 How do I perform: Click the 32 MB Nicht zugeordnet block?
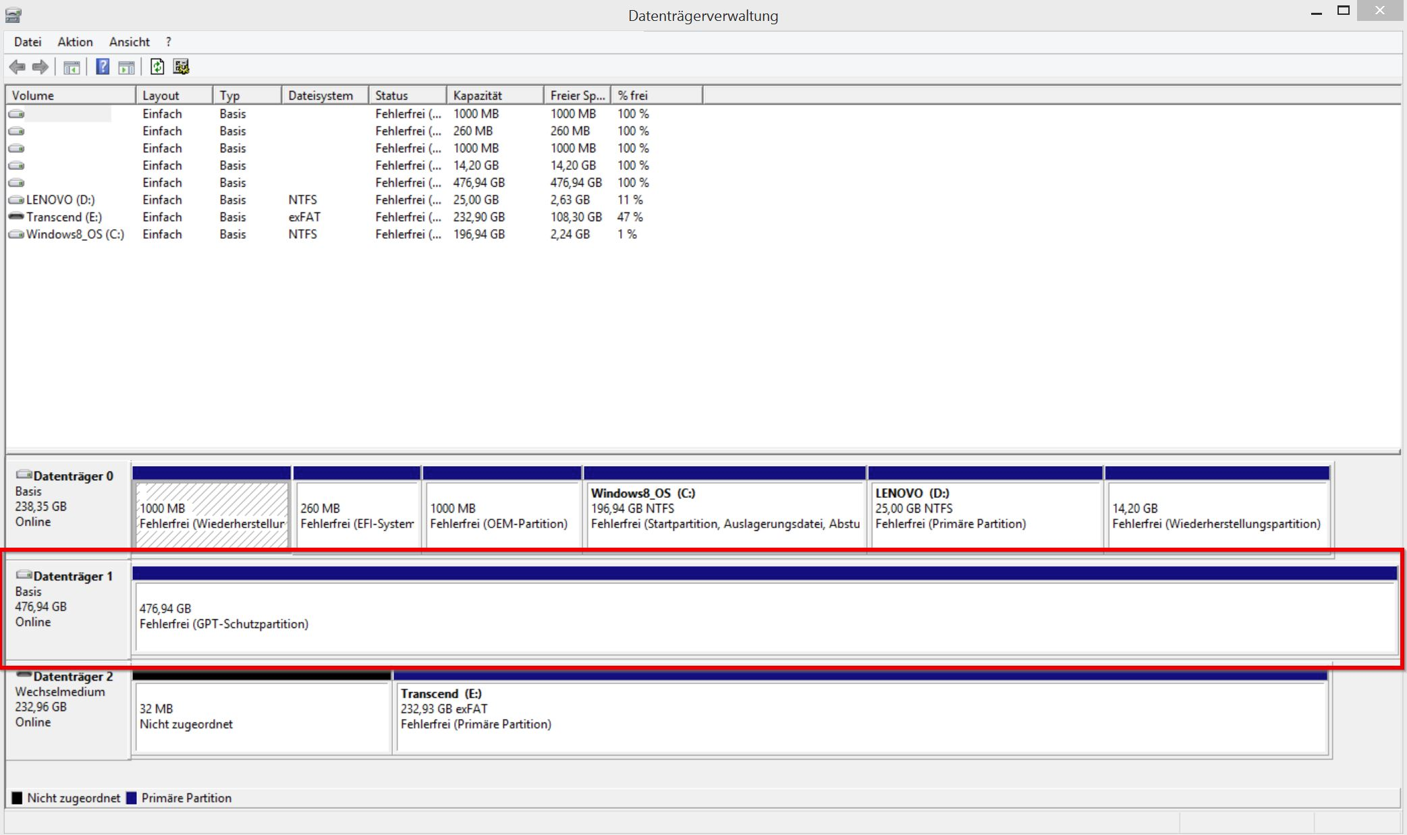coord(262,716)
